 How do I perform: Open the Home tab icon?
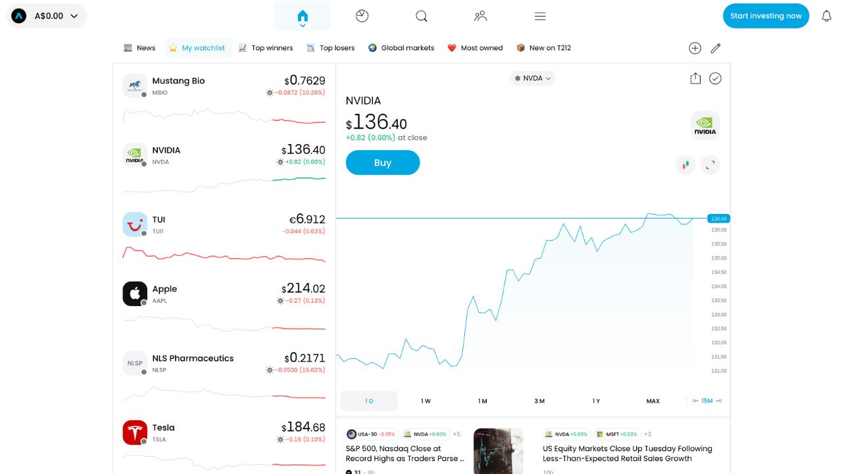point(303,16)
